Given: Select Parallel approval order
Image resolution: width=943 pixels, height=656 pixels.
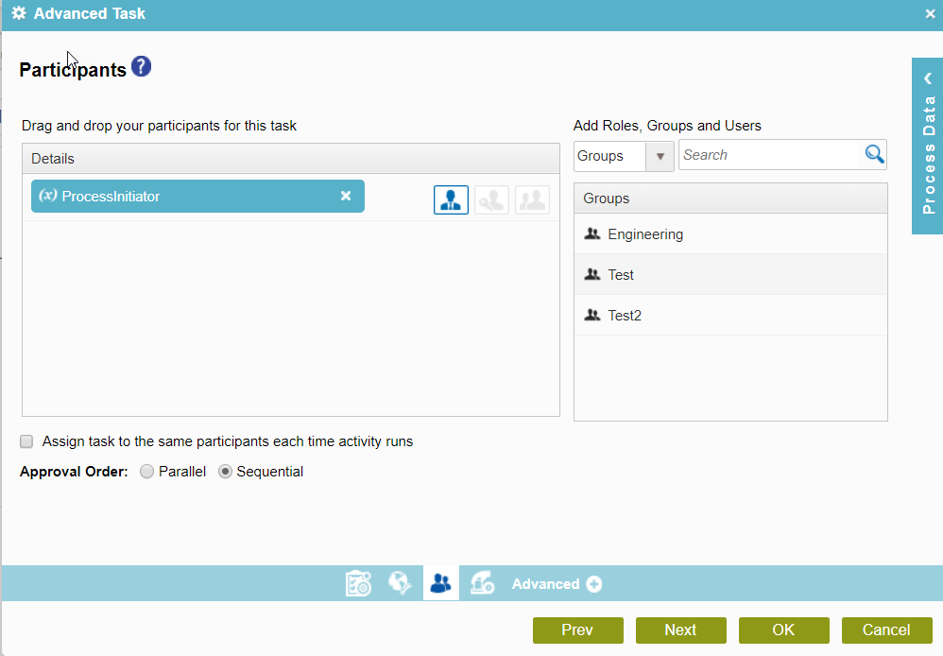Looking at the screenshot, I should point(147,472).
